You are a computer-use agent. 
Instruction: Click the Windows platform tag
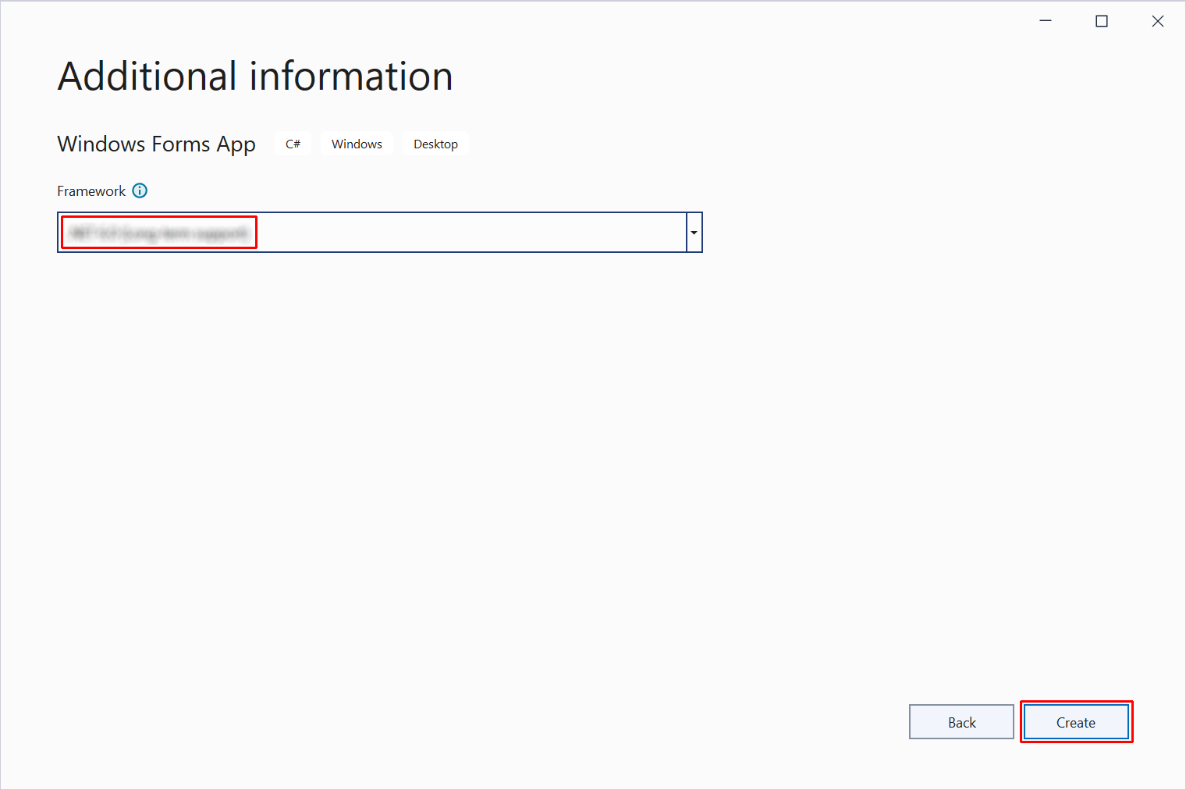point(357,144)
